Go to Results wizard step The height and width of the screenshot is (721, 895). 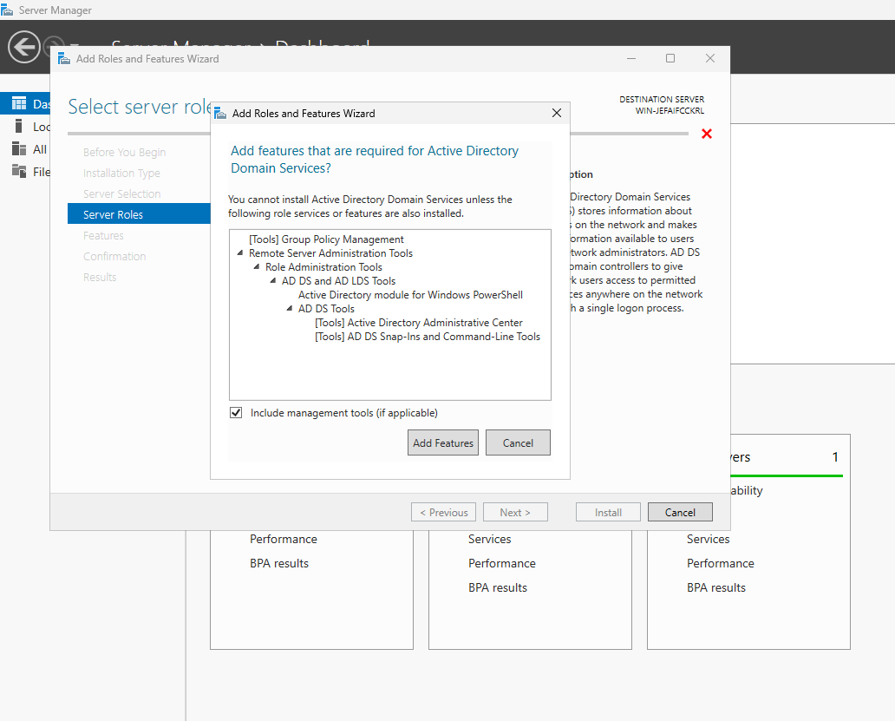[100, 278]
